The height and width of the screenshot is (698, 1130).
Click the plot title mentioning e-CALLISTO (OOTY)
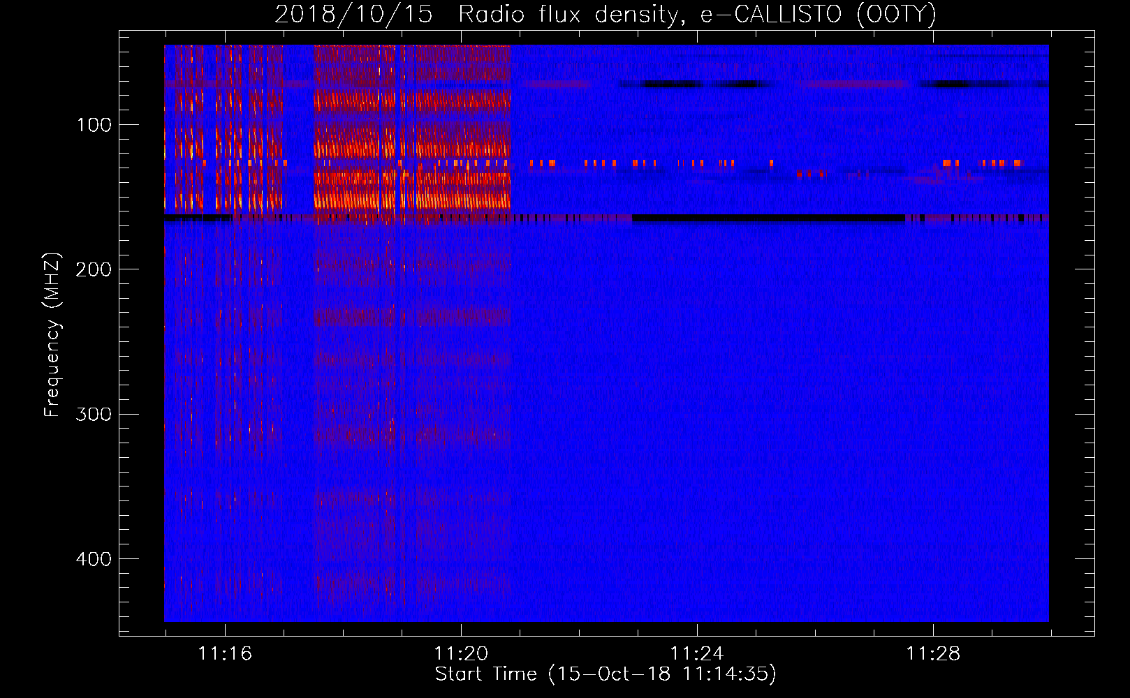point(606,14)
